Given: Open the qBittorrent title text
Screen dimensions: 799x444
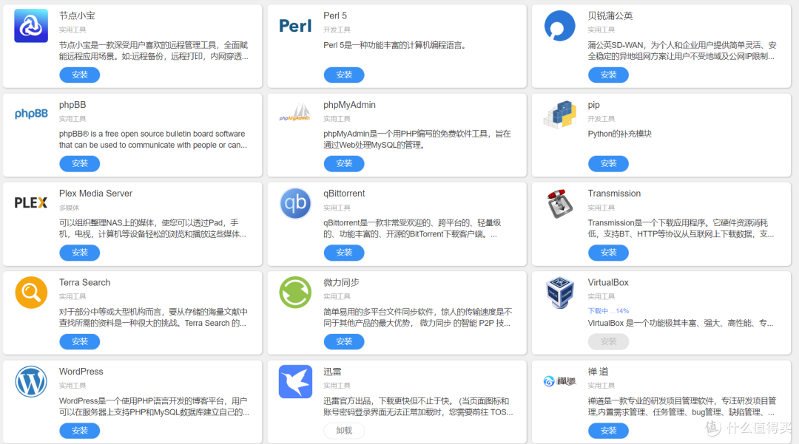Looking at the screenshot, I should click(x=344, y=194).
